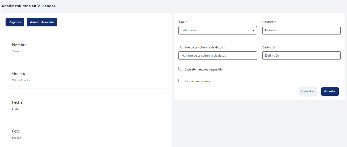The image size is (347, 147).
Task: Choose the Fecha column card
Action: pos(86,105)
